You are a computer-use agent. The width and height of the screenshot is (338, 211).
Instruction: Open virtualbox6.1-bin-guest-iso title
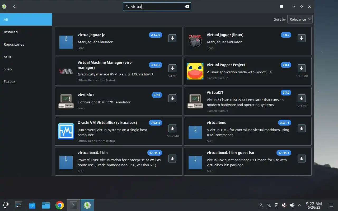tap(231, 153)
